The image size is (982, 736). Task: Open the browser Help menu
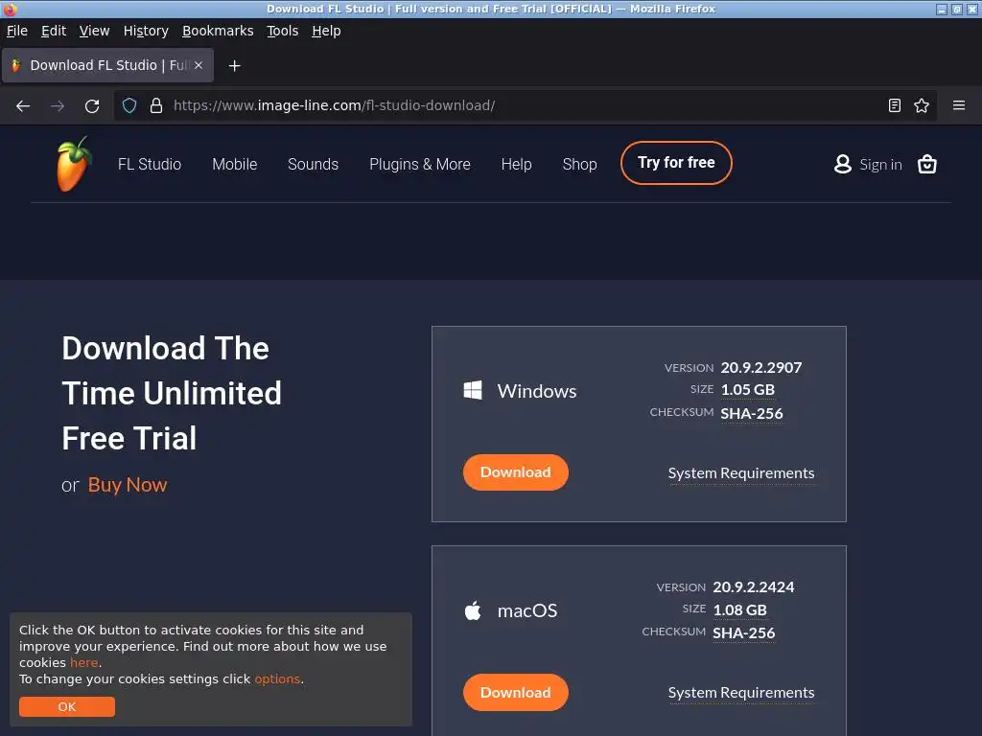(x=326, y=31)
